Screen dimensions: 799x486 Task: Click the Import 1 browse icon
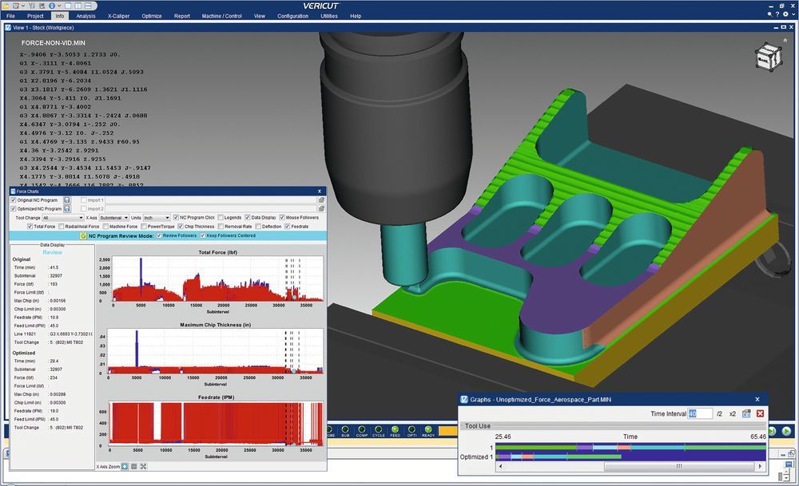(x=321, y=200)
